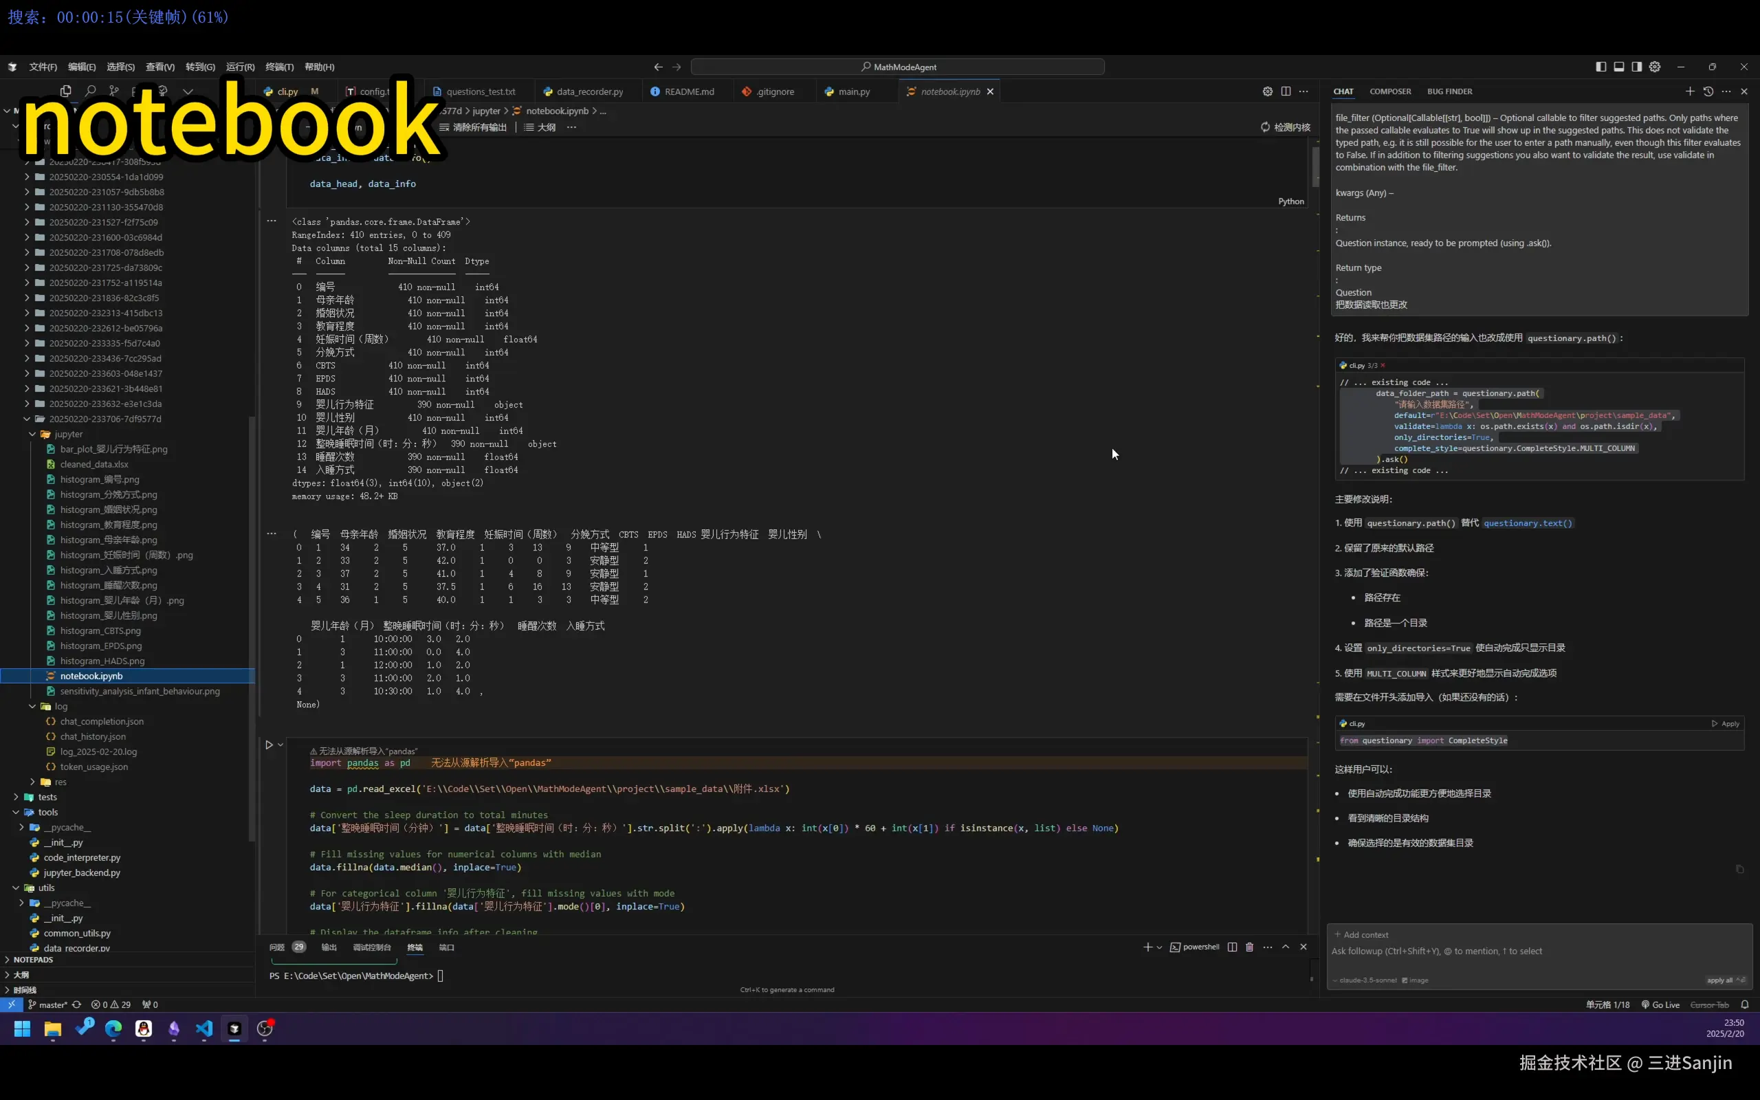
Task: Expand the tests folder in file tree
Action: click(x=16, y=797)
